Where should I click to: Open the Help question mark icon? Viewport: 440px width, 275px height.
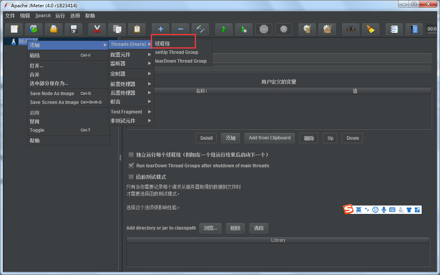(414, 29)
